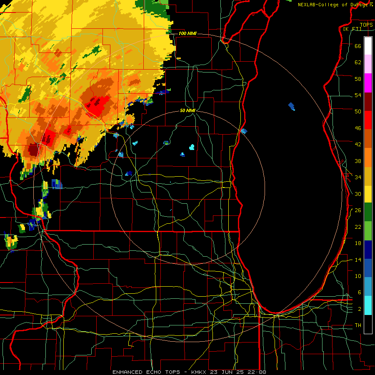Click the dark green legend swatch

tap(368, 212)
